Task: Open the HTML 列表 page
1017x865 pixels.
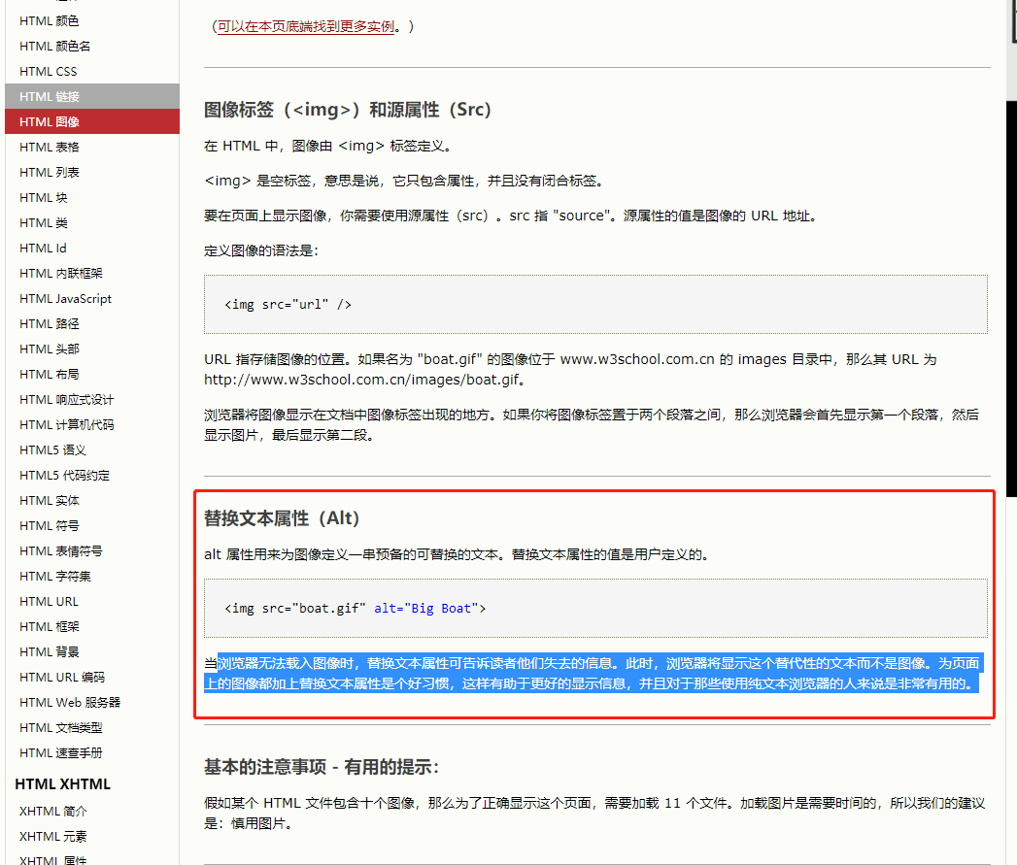Action: point(45,172)
